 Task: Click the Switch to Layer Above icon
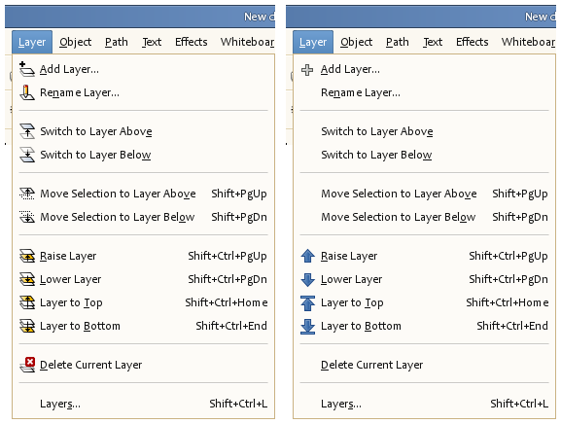click(x=27, y=131)
